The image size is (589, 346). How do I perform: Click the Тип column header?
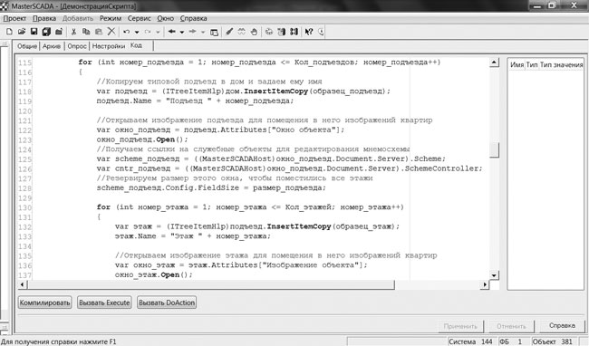[532, 64]
